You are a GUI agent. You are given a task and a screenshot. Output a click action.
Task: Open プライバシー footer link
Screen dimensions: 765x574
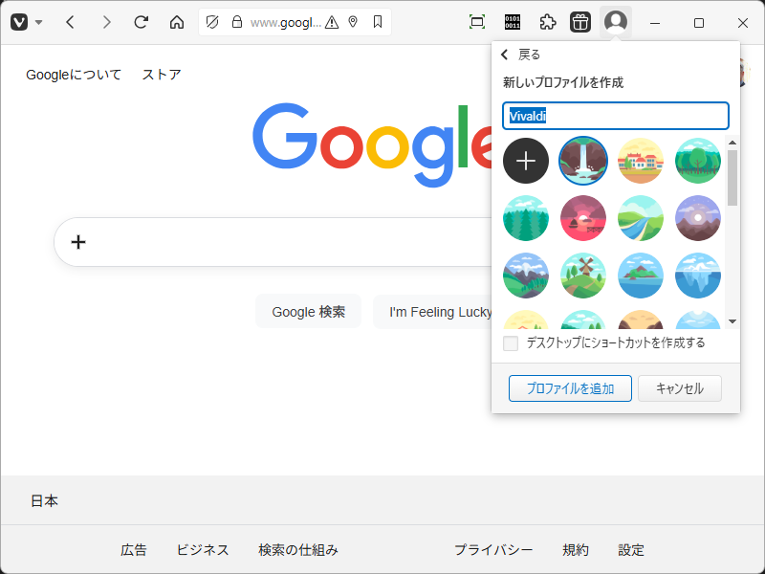(493, 550)
